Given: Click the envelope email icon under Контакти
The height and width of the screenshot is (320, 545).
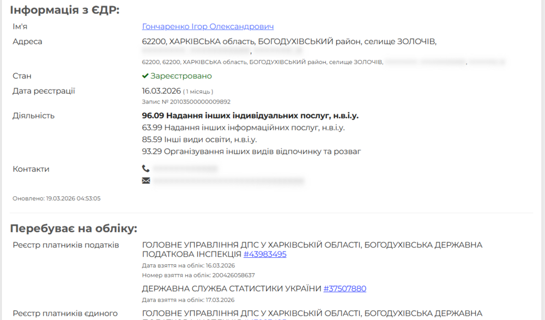Looking at the screenshot, I should click(146, 180).
